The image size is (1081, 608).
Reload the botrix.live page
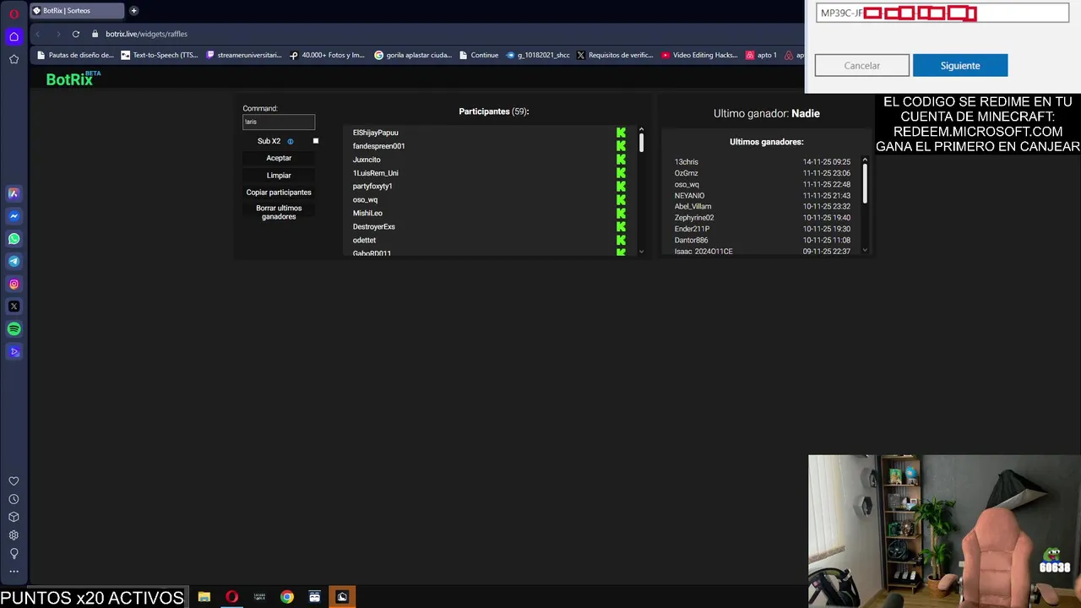(76, 34)
